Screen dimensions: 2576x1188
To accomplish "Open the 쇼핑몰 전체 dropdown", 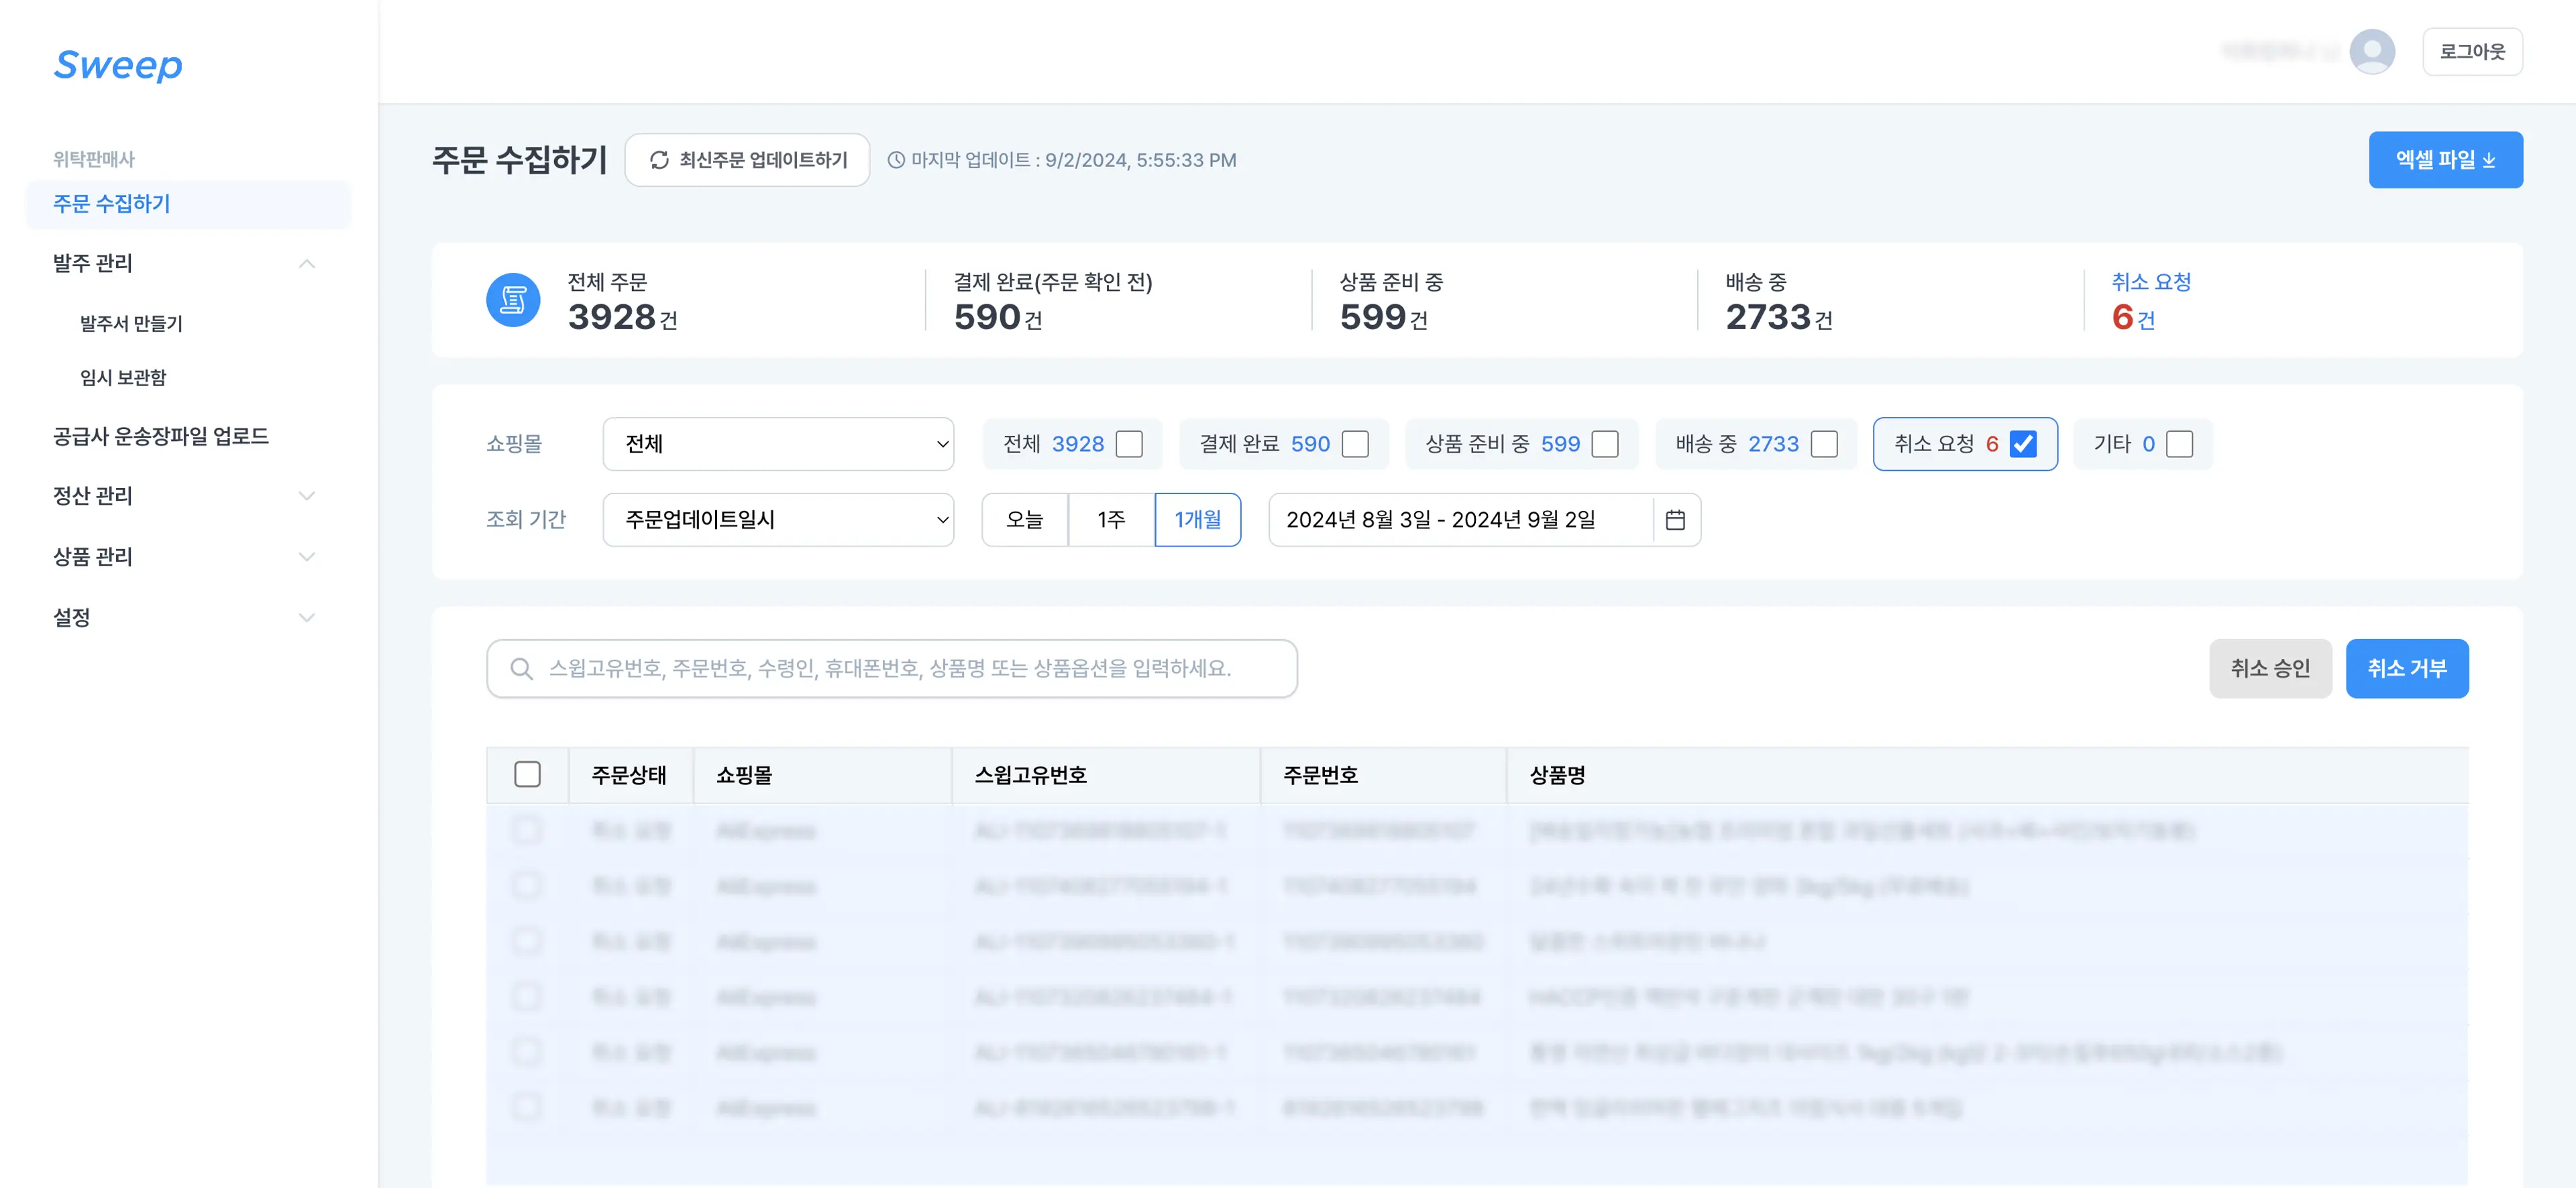I will pos(778,444).
